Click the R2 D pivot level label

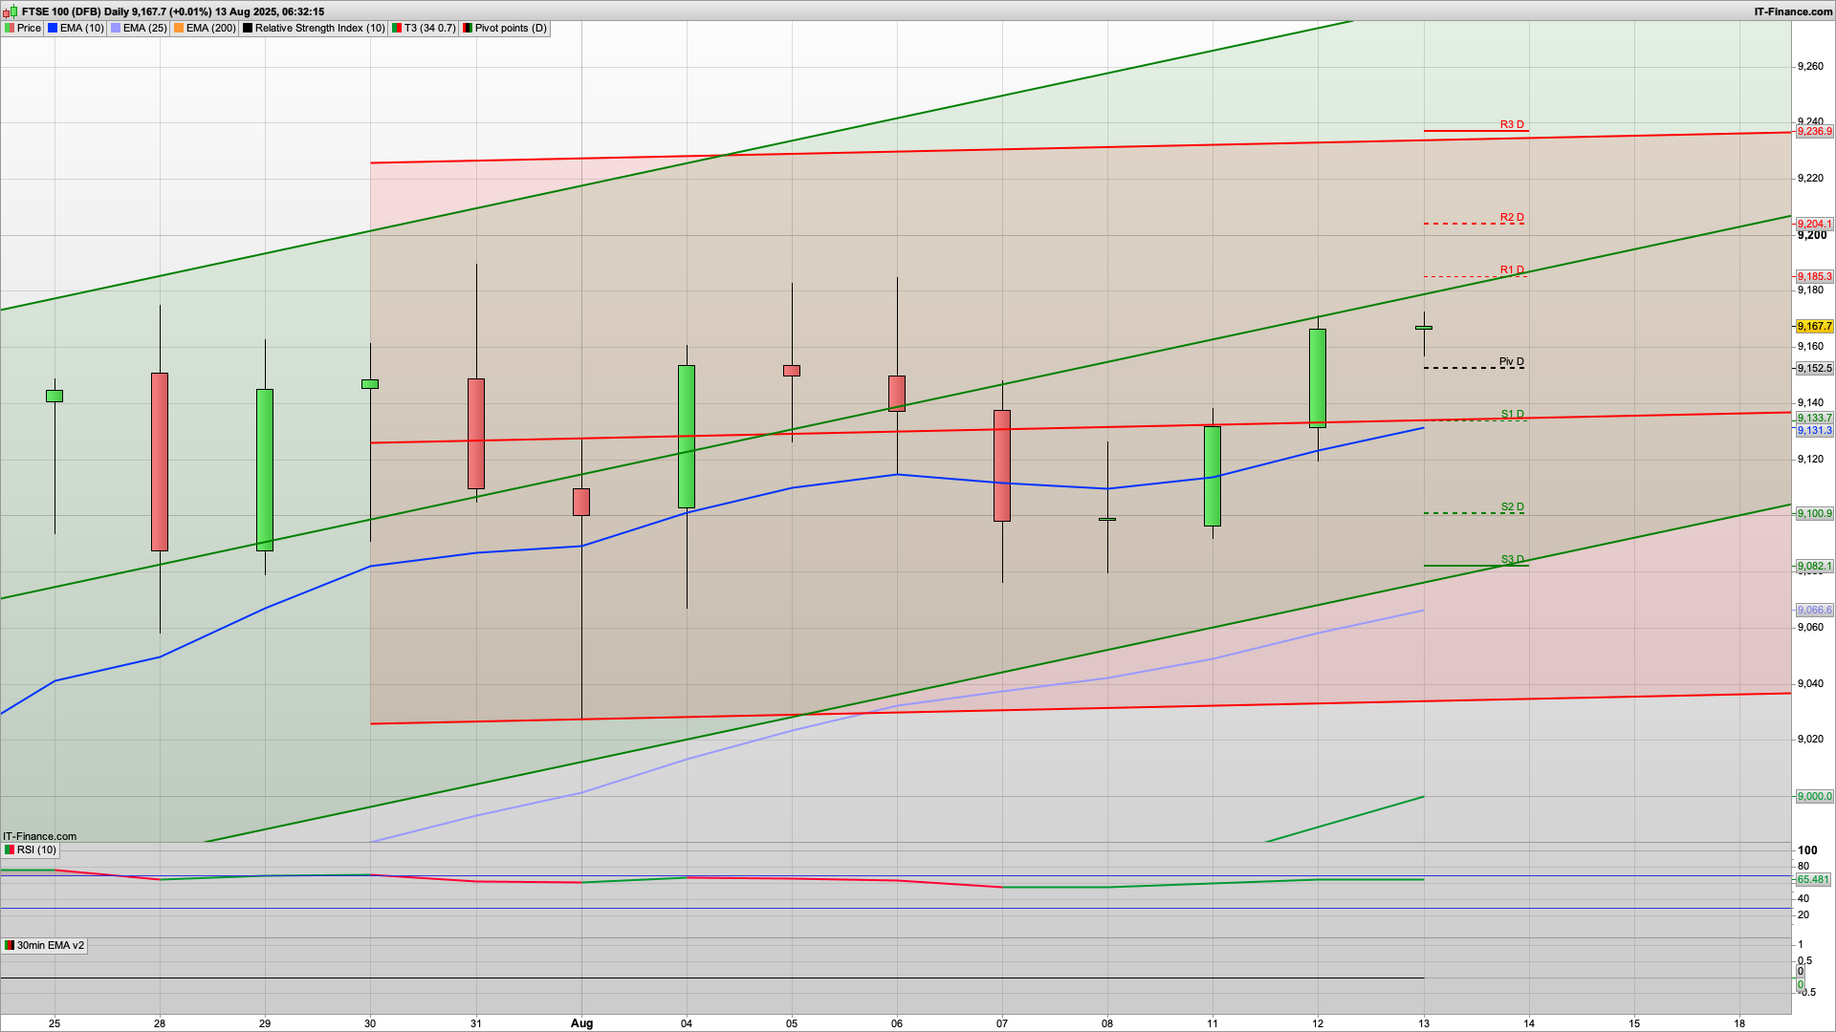tap(1512, 218)
